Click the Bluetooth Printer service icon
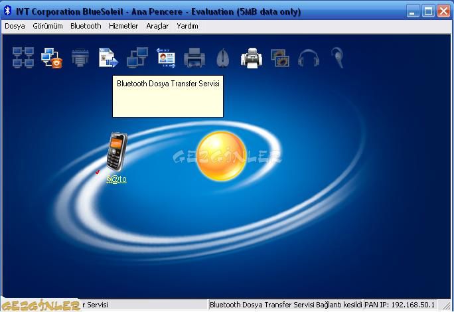 194,58
